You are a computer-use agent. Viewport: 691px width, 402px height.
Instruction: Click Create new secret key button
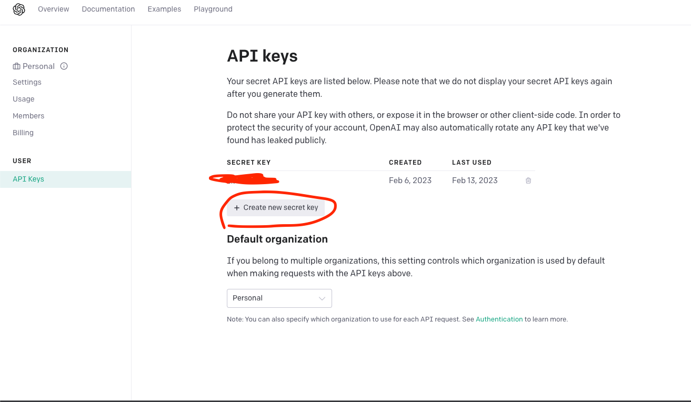[276, 207]
